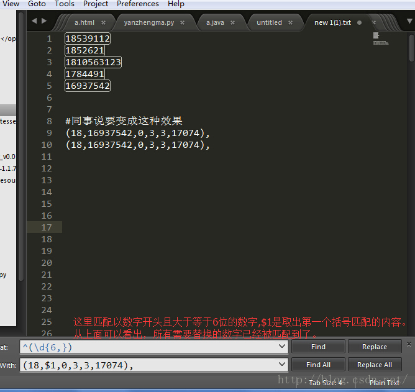Click the unsaved dot on new 1(1).txt tab
The image size is (415, 392).
pos(359,23)
